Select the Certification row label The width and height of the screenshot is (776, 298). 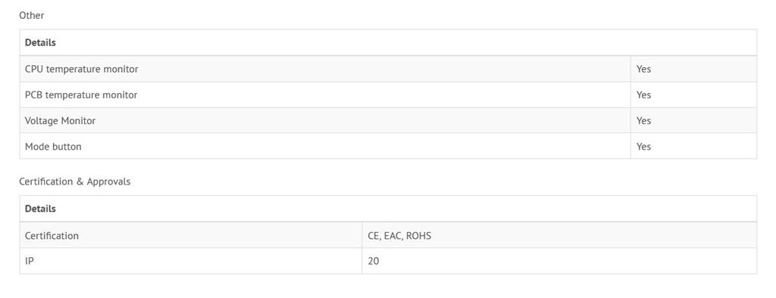pyautogui.click(x=52, y=236)
